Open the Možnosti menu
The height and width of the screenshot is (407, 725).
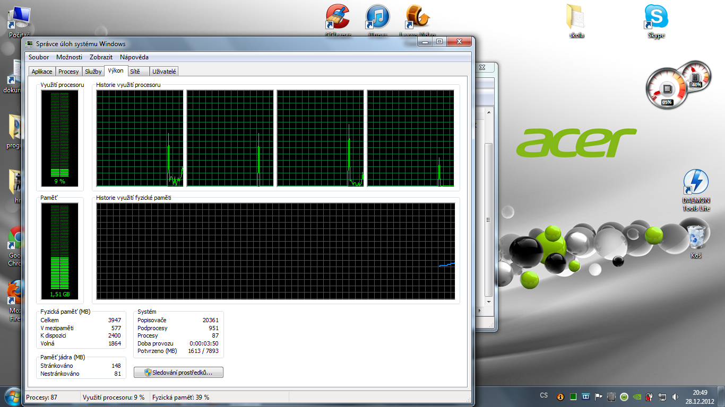tap(69, 57)
